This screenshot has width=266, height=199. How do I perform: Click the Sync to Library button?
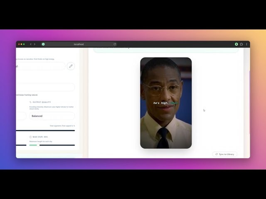[x=224, y=154]
